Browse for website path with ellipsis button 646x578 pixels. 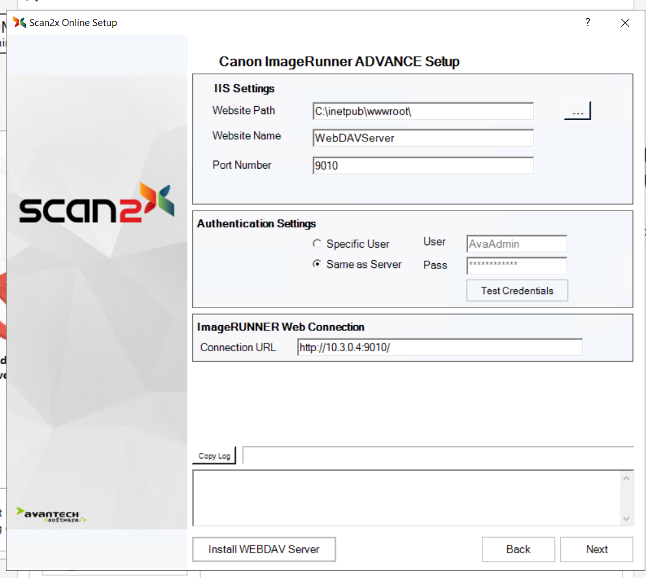pyautogui.click(x=577, y=111)
